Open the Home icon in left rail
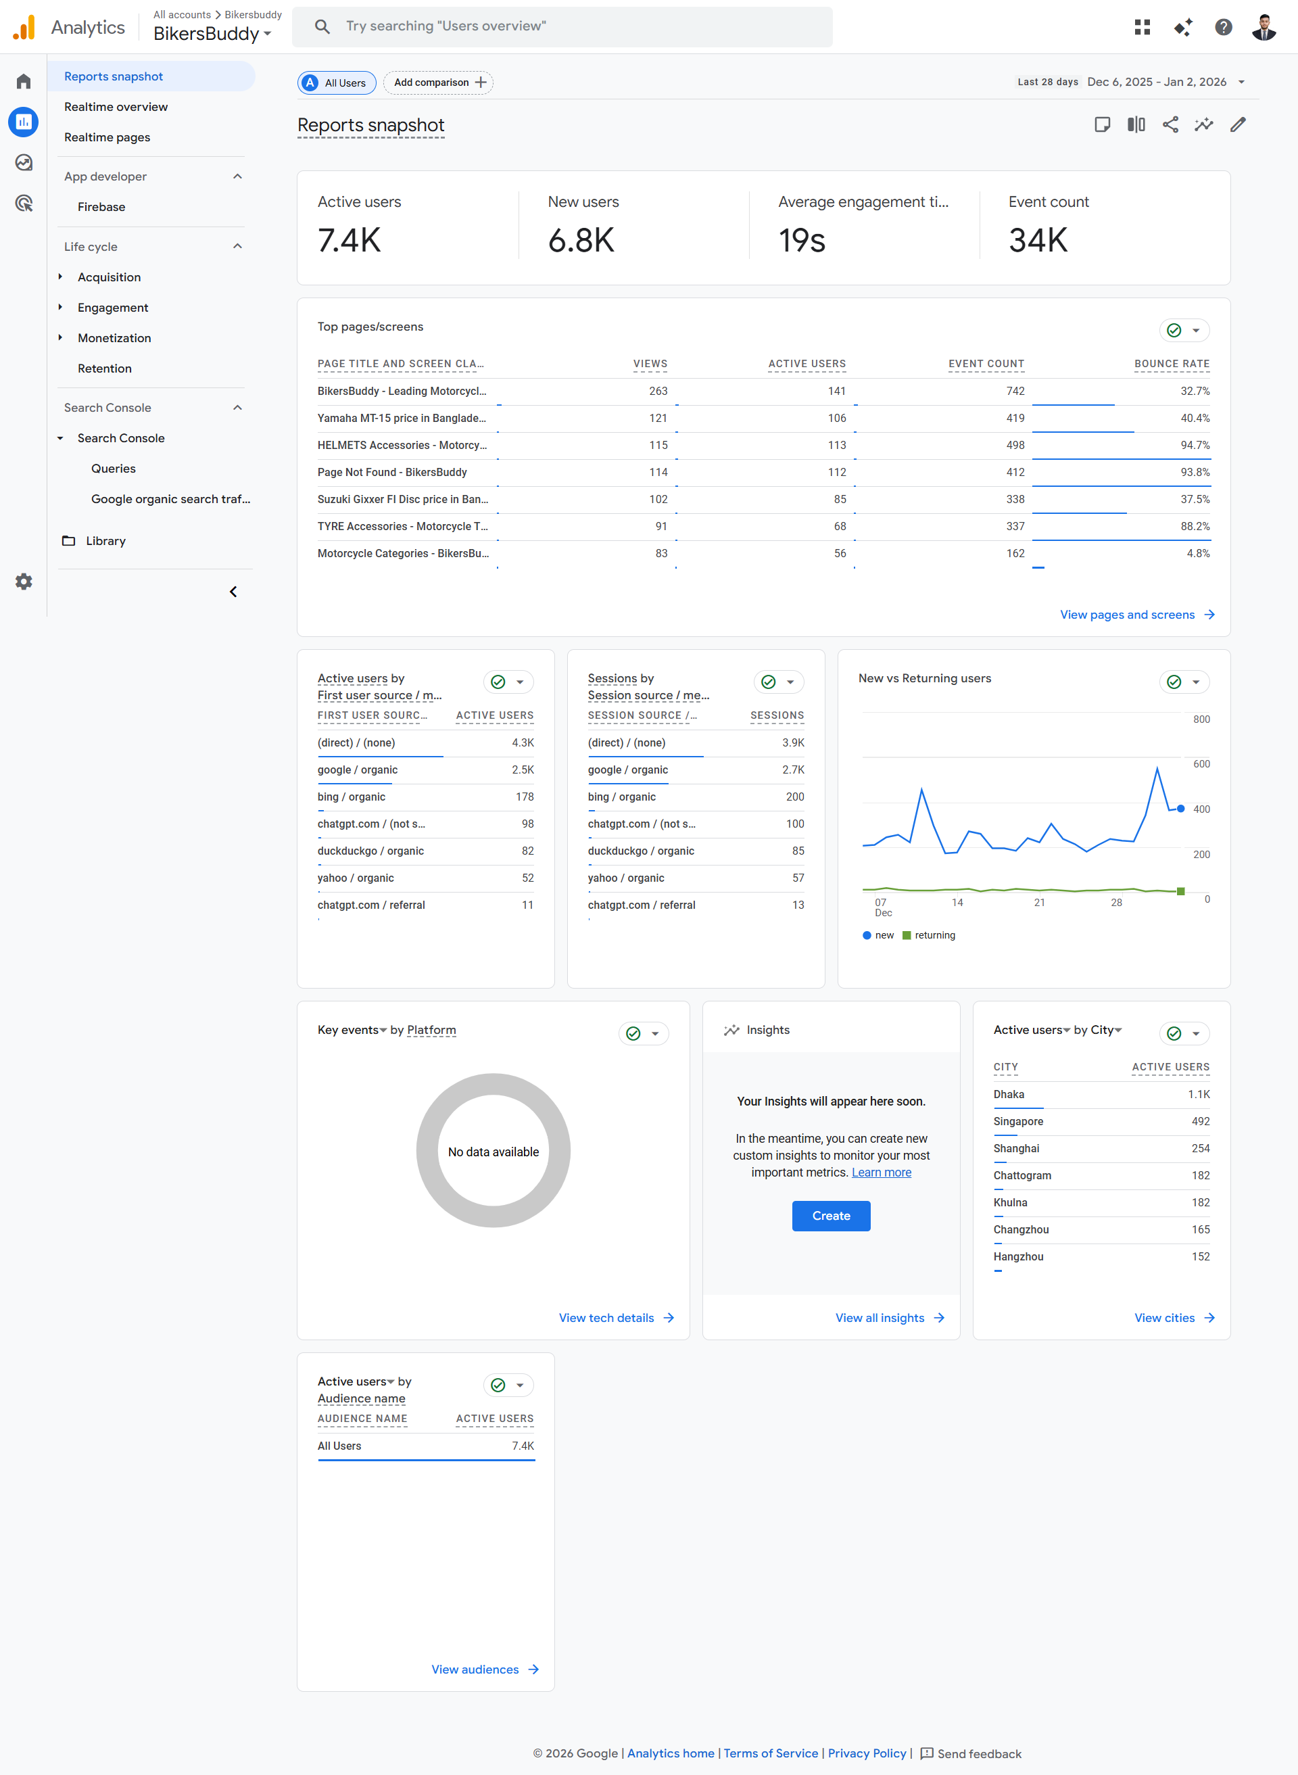1298x1775 pixels. tap(24, 82)
